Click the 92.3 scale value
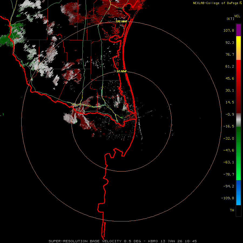This screenshot has height=243, width=243. tap(230, 42)
